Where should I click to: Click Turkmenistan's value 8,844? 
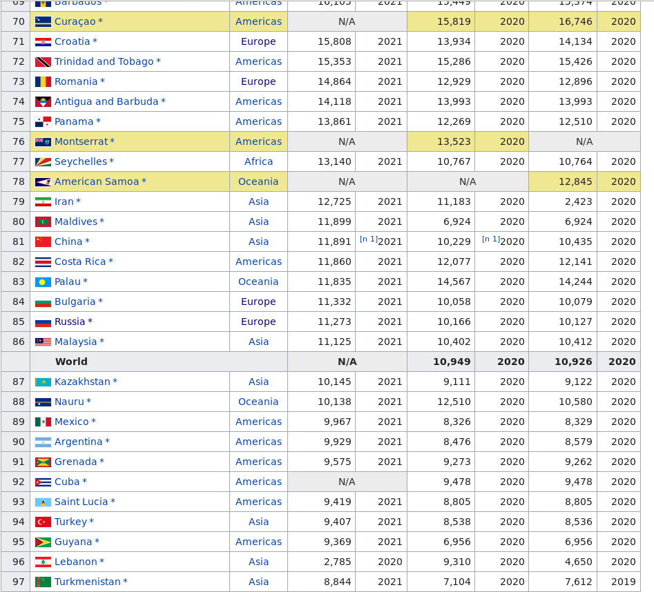(x=338, y=582)
